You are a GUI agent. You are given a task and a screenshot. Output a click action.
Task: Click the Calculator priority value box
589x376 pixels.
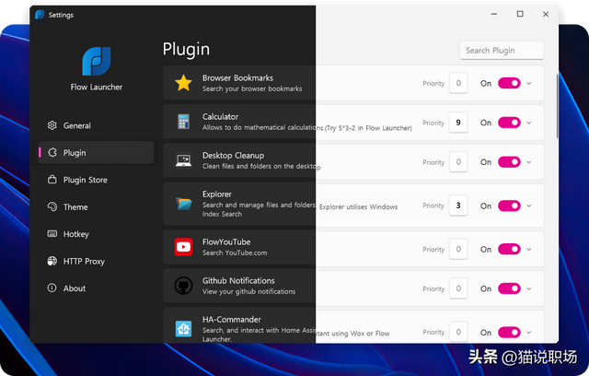[458, 123]
